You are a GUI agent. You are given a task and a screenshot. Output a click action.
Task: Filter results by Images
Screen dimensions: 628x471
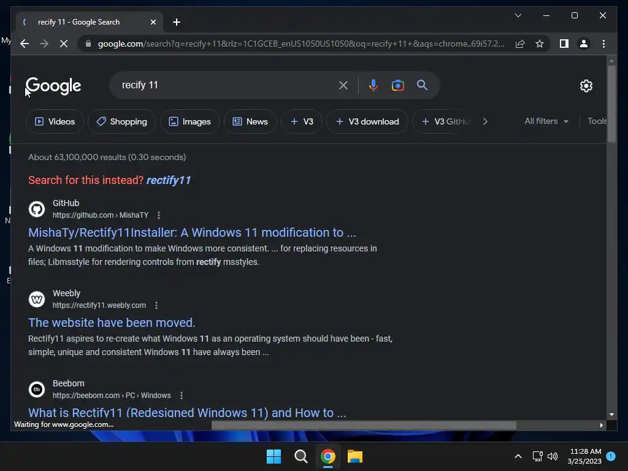click(190, 121)
